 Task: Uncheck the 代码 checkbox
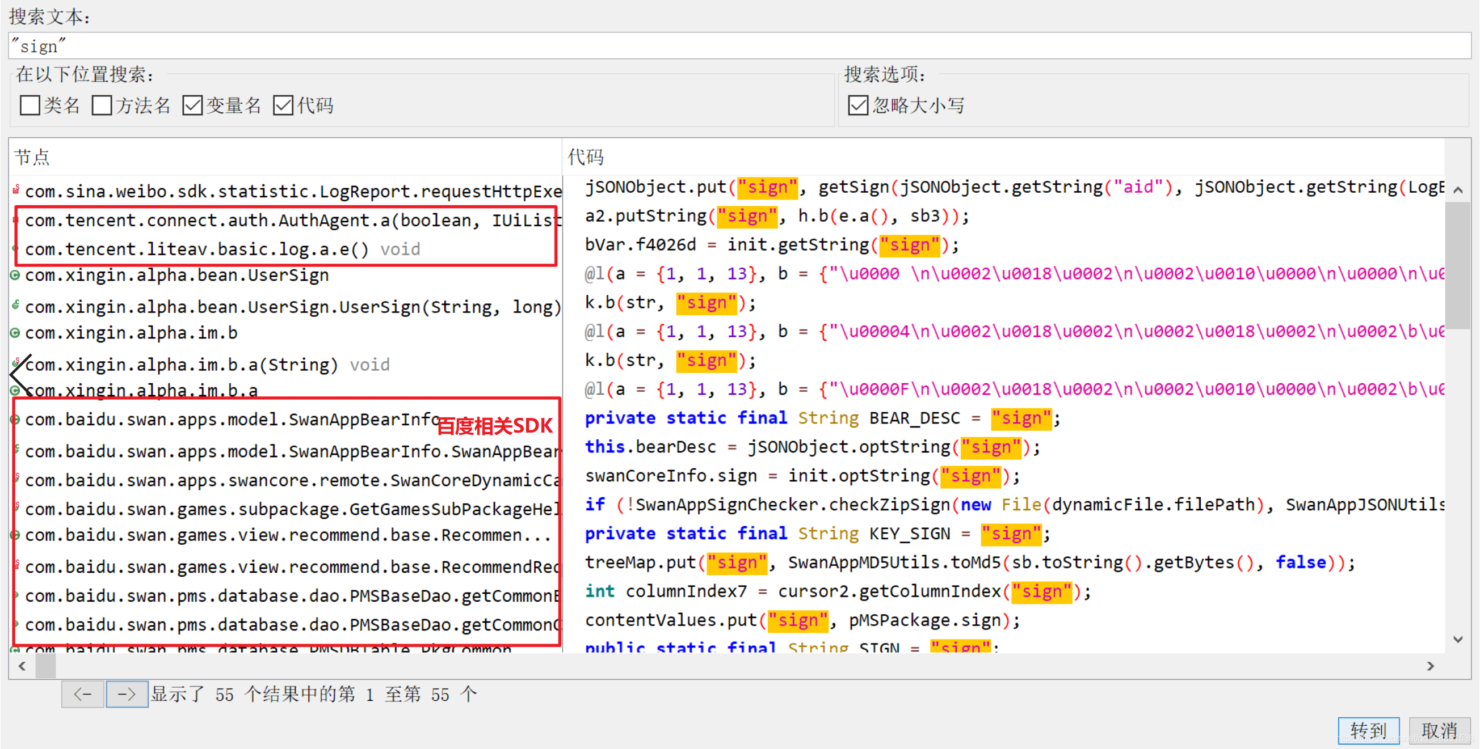283,105
